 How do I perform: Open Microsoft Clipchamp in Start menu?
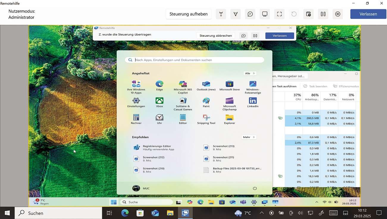pos(229,104)
